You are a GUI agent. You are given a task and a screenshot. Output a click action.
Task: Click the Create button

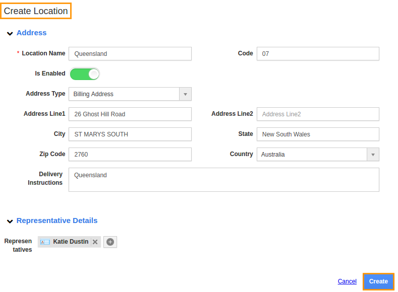[378, 281]
